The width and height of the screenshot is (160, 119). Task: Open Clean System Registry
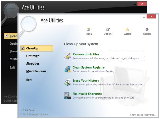(x=88, y=67)
